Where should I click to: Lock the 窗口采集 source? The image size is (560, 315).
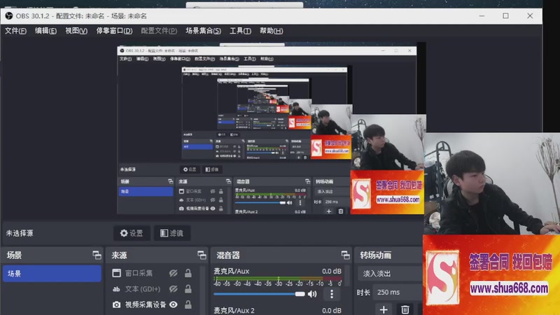[188, 273]
